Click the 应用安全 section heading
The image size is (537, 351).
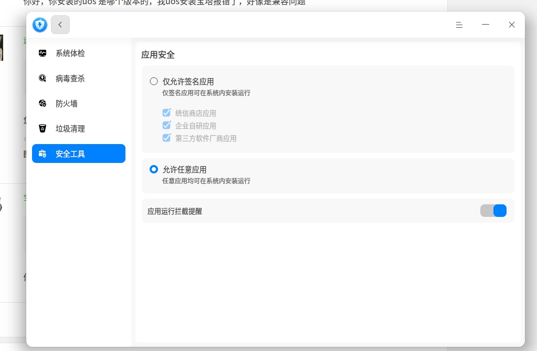(157, 54)
